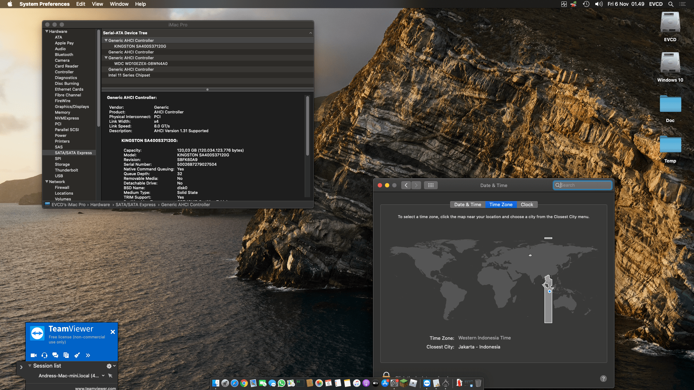Click TeamViewer double-arrow more icon
This screenshot has width=694, height=390.
[x=88, y=355]
